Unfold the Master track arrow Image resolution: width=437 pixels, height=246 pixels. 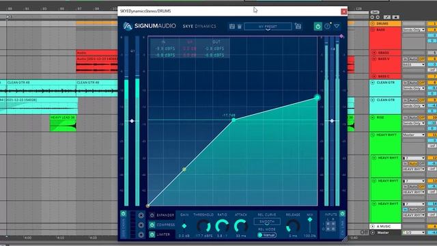pyautogui.click(x=373, y=232)
